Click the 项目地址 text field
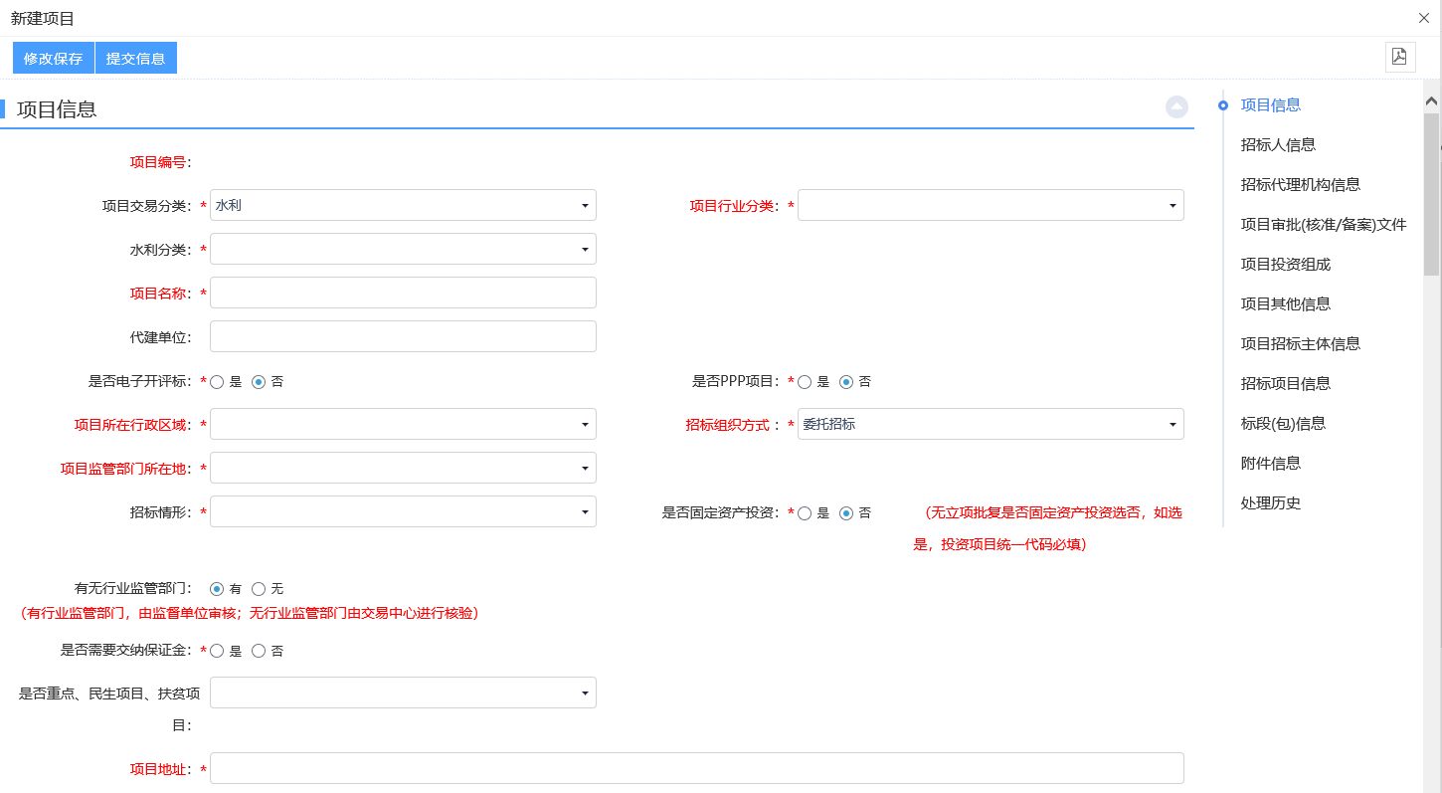Viewport: 1442px width, 793px height. [x=696, y=768]
